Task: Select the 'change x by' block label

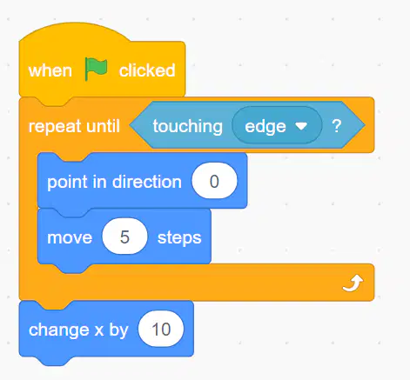Action: pos(78,330)
